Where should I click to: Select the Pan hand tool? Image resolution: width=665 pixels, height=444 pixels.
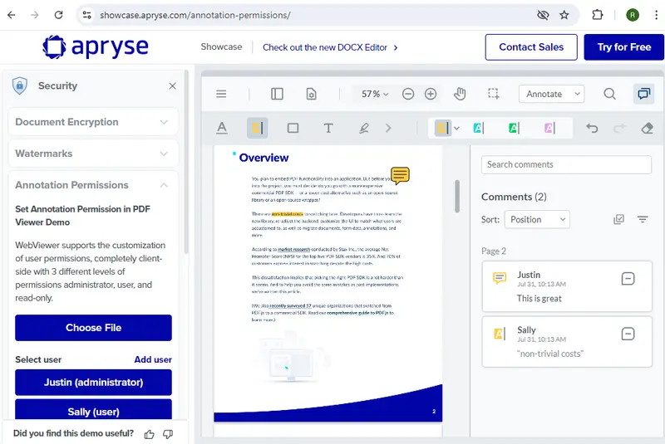click(x=460, y=94)
